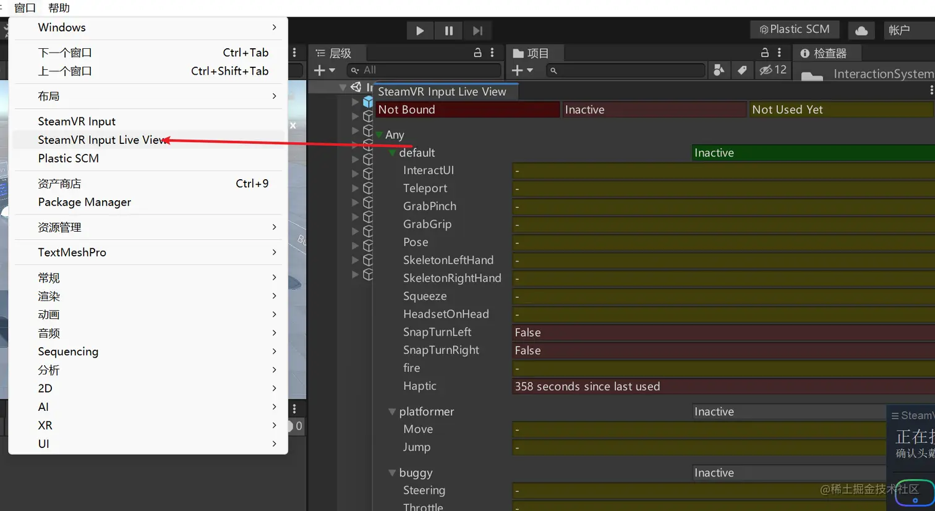This screenshot has width=935, height=511.
Task: Open the 项目 panel three-dot menu
Action: (x=779, y=53)
